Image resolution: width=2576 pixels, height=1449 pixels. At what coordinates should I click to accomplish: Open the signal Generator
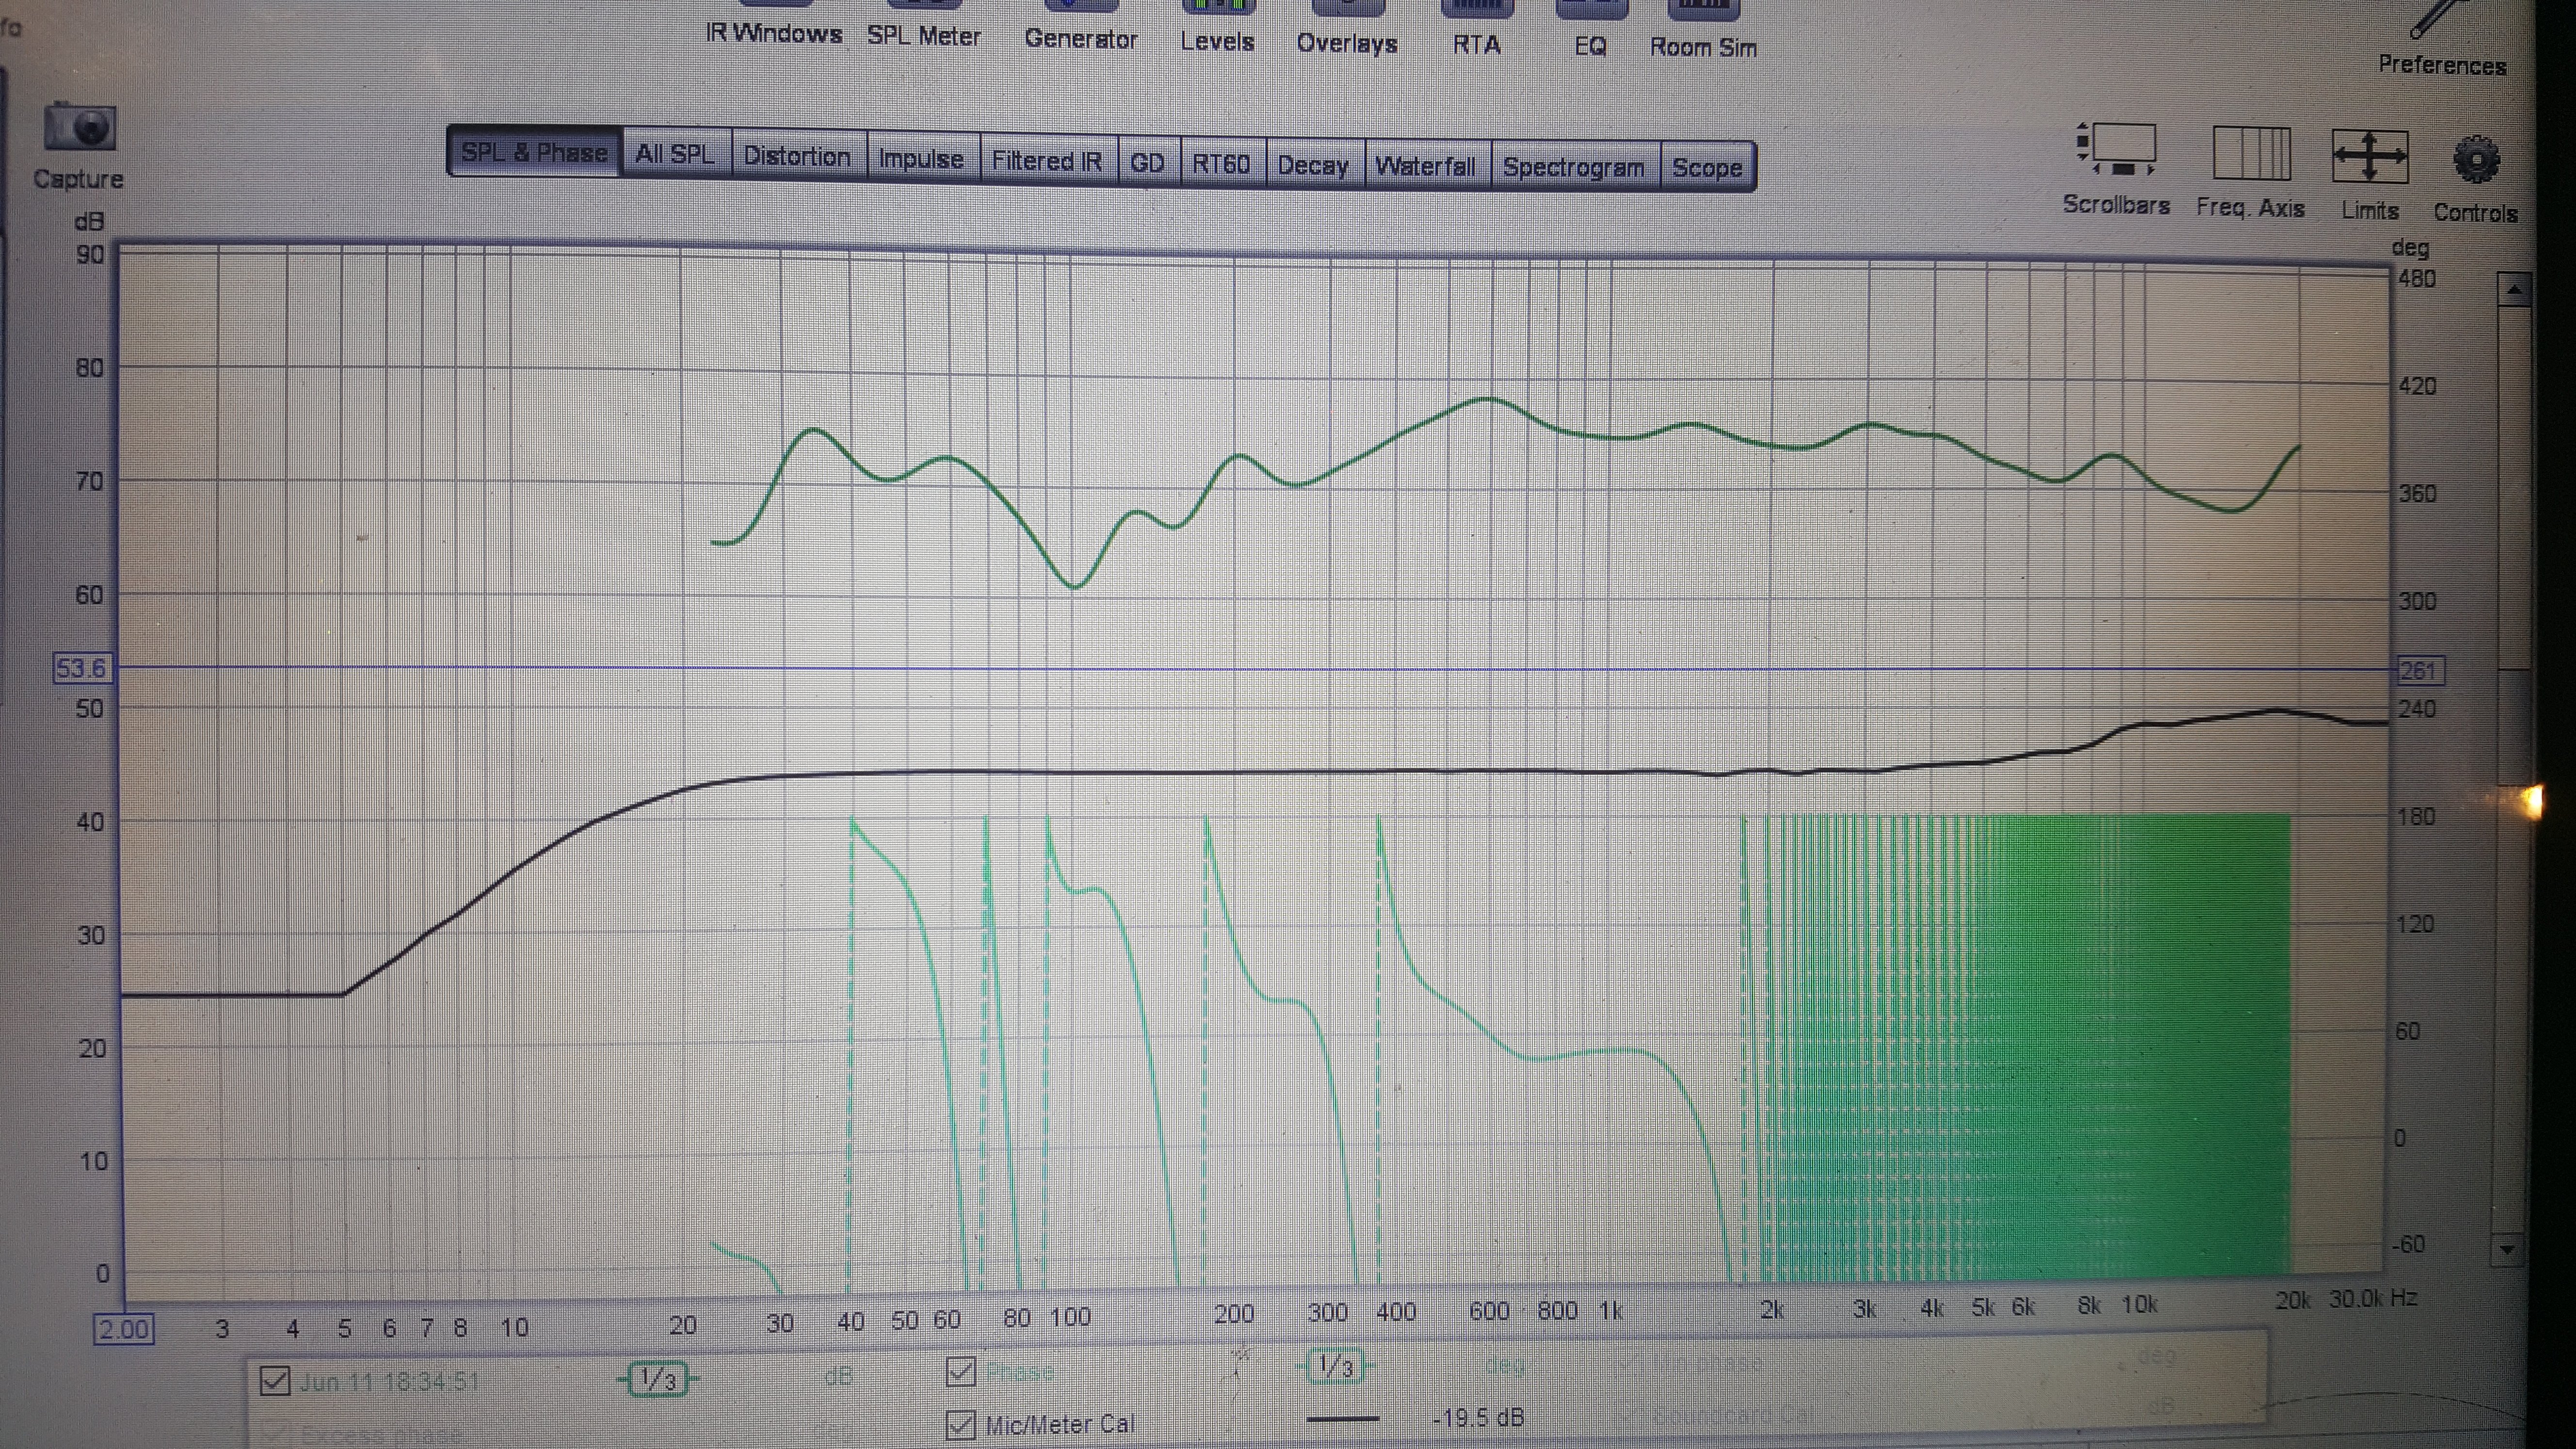1081,27
